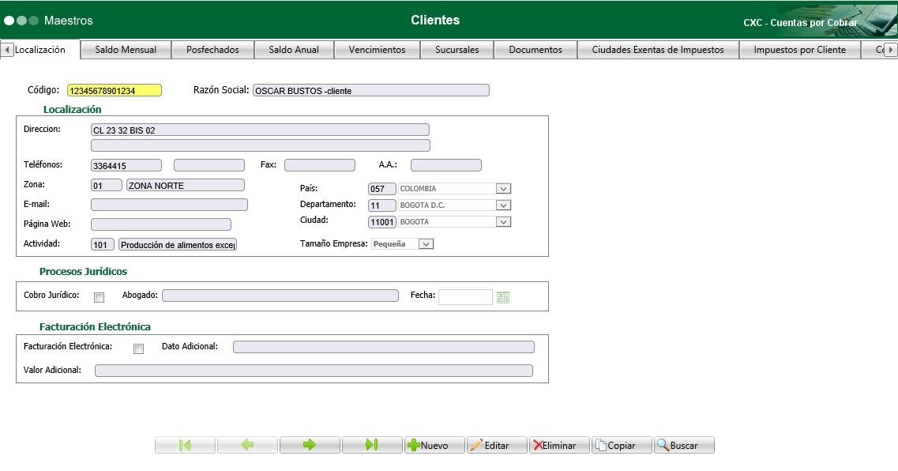Viewport: 898px width, 471px height.
Task: Go to the previous record arrow
Action: [x=247, y=446]
